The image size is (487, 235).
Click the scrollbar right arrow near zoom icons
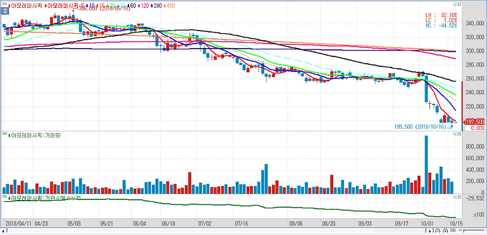coord(430,230)
